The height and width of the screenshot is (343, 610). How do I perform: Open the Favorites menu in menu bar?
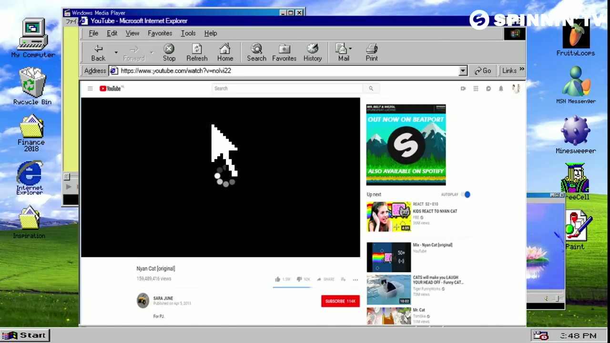click(x=160, y=33)
